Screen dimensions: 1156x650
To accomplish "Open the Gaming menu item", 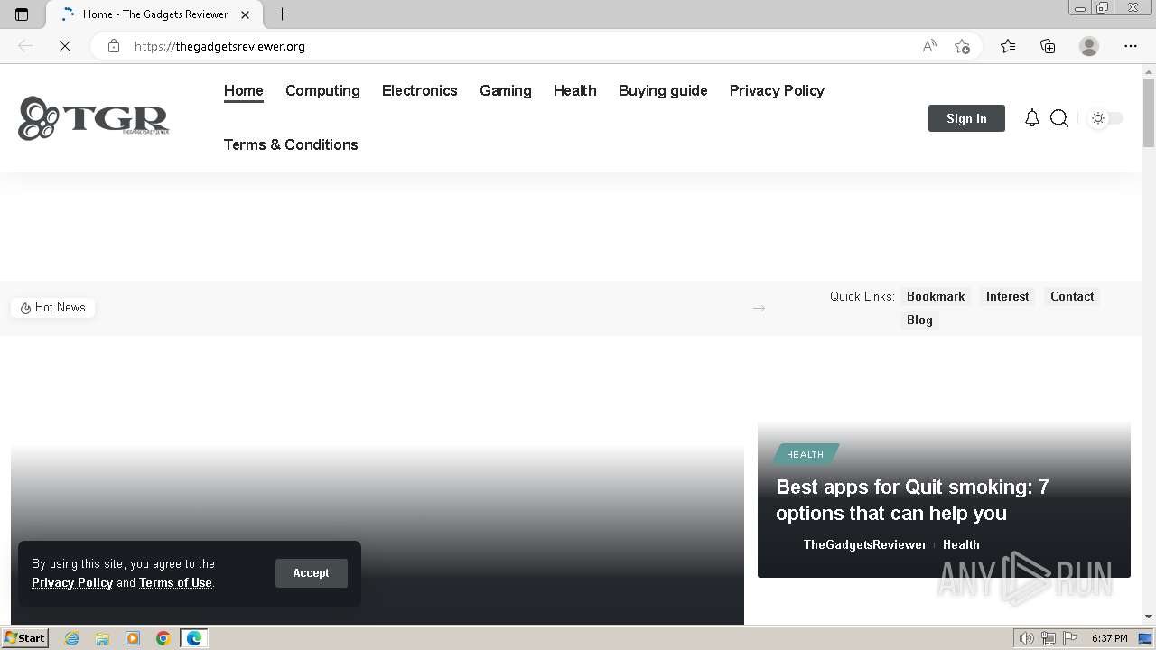I will (x=506, y=90).
